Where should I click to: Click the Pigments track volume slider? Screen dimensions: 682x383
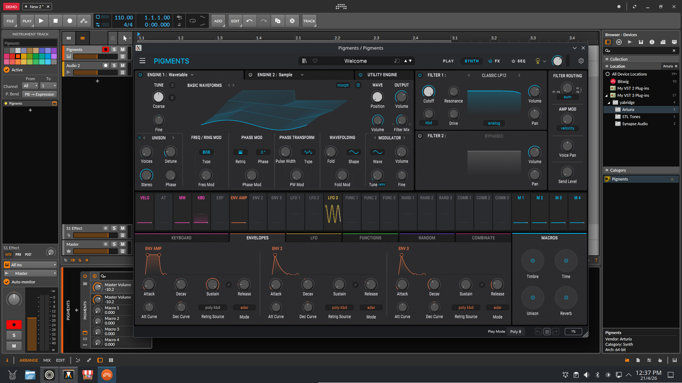(x=95, y=57)
